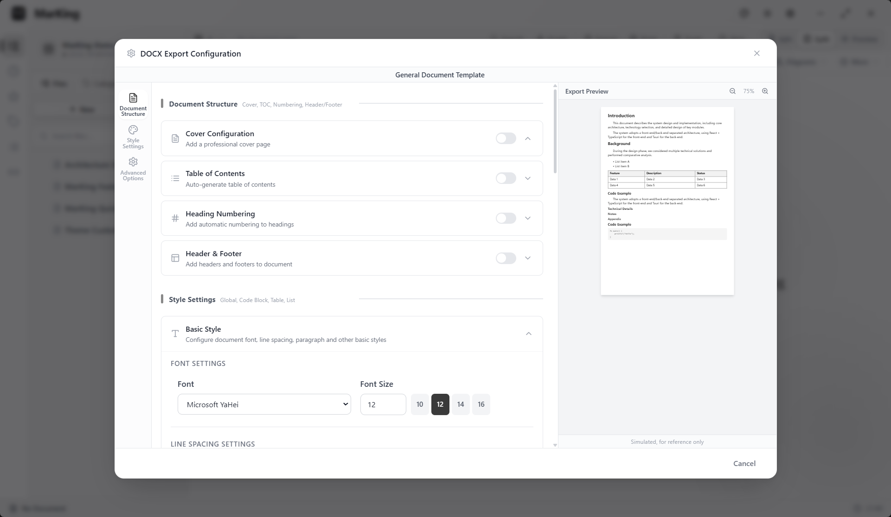Switch to the Style Settings tab

coord(133,136)
